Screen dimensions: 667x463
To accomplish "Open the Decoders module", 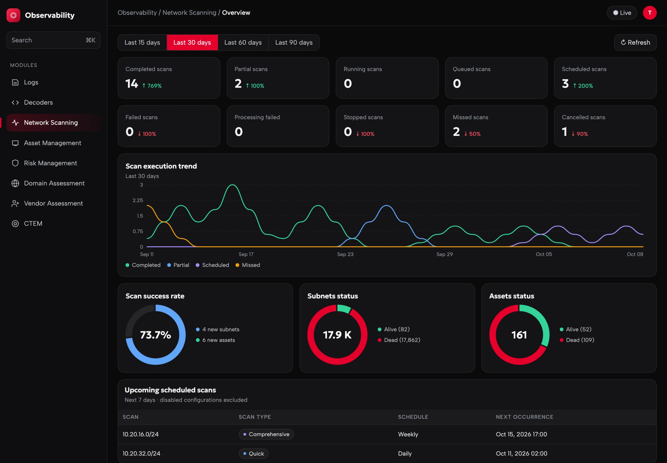I will tap(53, 102).
